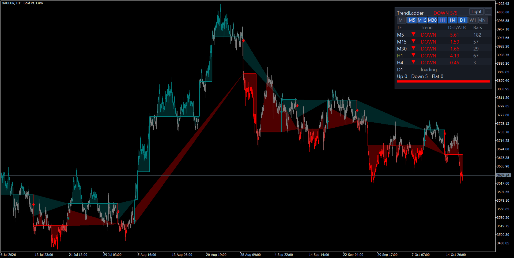Click the 5 Aug 16:00 time axis label
The height and width of the screenshot is (258, 514).
147,255
